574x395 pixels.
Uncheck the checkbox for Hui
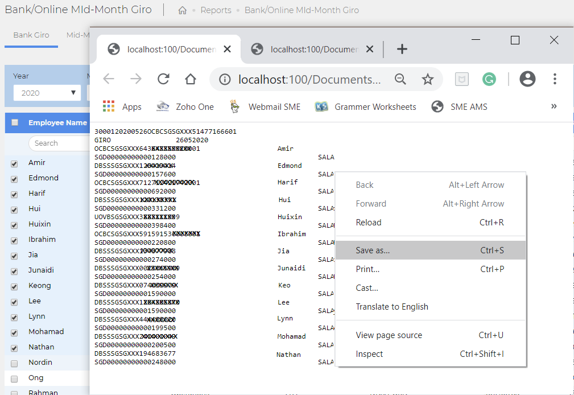(x=14, y=210)
